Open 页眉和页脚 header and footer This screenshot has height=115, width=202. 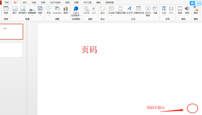pos(120,10)
